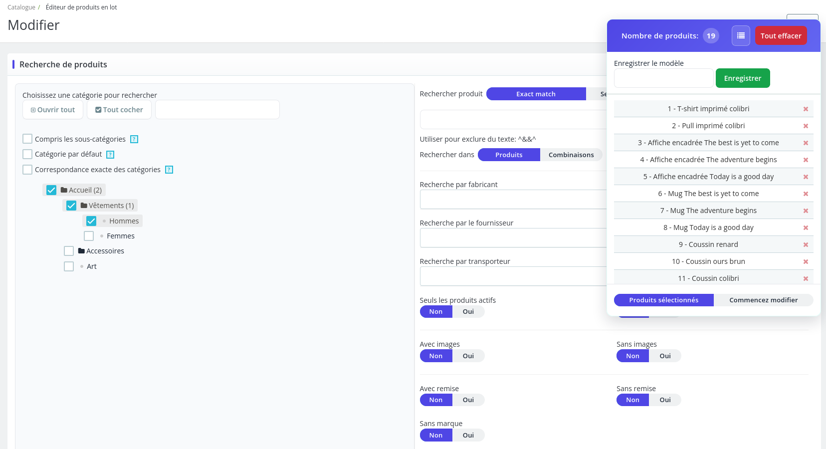Remove Mug Today is a good day

[x=806, y=228]
